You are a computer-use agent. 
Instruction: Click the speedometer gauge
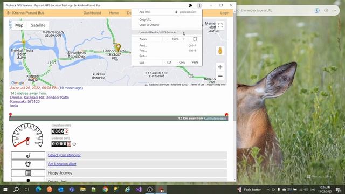click(x=27, y=135)
